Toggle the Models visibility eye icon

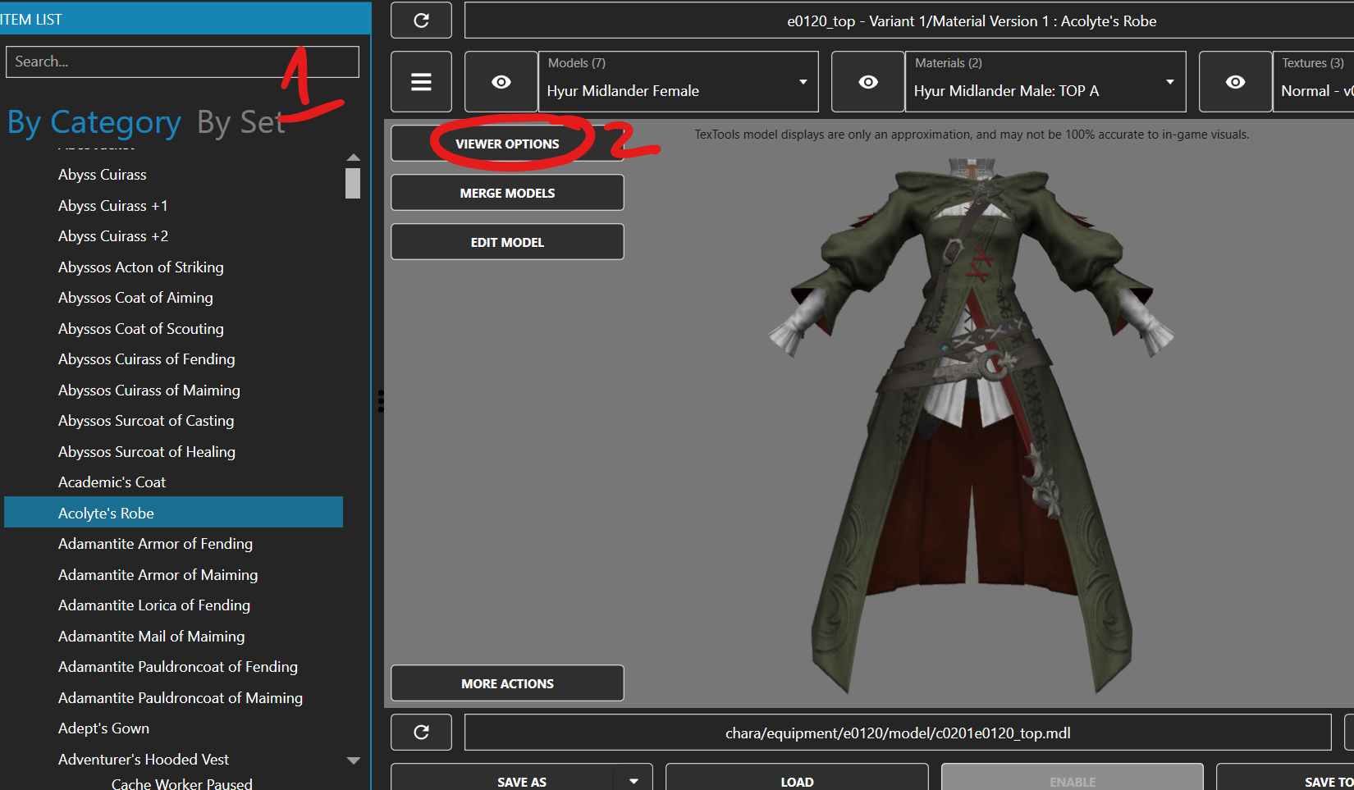501,82
